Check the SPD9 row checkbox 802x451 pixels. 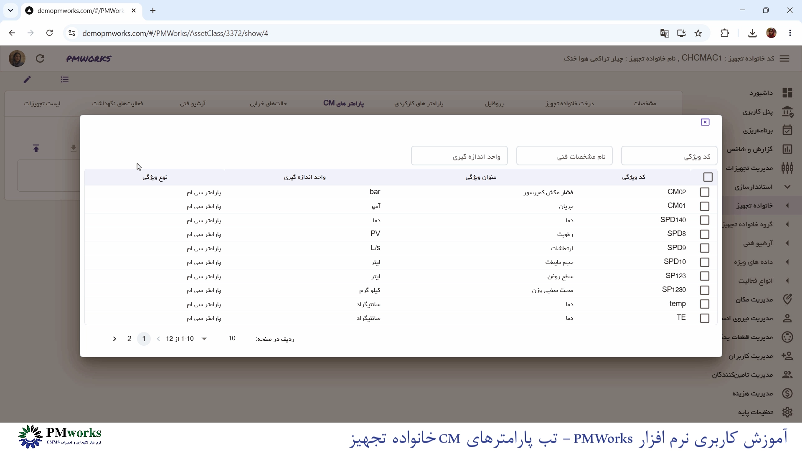pyautogui.click(x=705, y=248)
